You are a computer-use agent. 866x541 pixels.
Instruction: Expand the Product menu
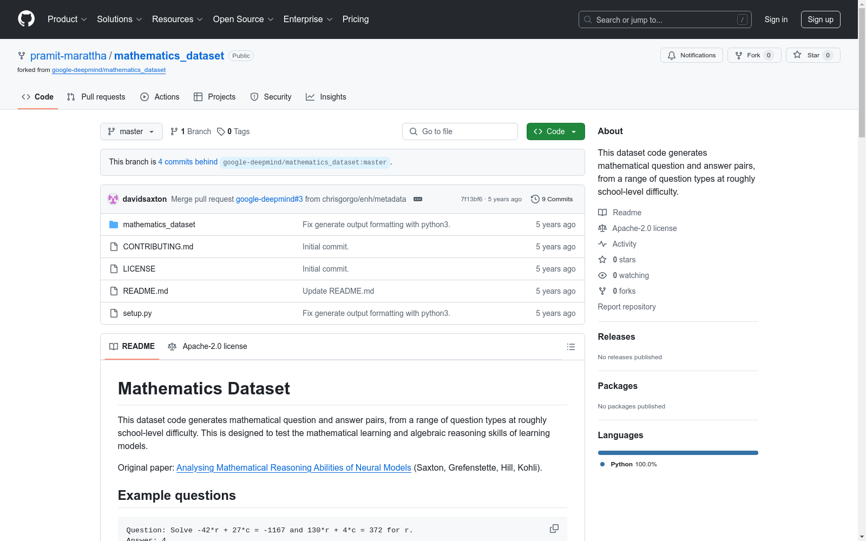click(x=67, y=19)
